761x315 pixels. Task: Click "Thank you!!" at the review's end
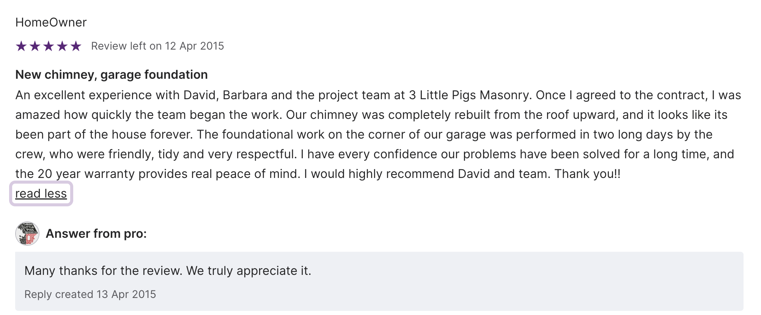(587, 174)
